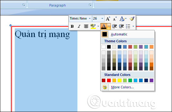Pick standard dark red color
The width and height of the screenshot is (172, 112).
[x=103, y=80]
